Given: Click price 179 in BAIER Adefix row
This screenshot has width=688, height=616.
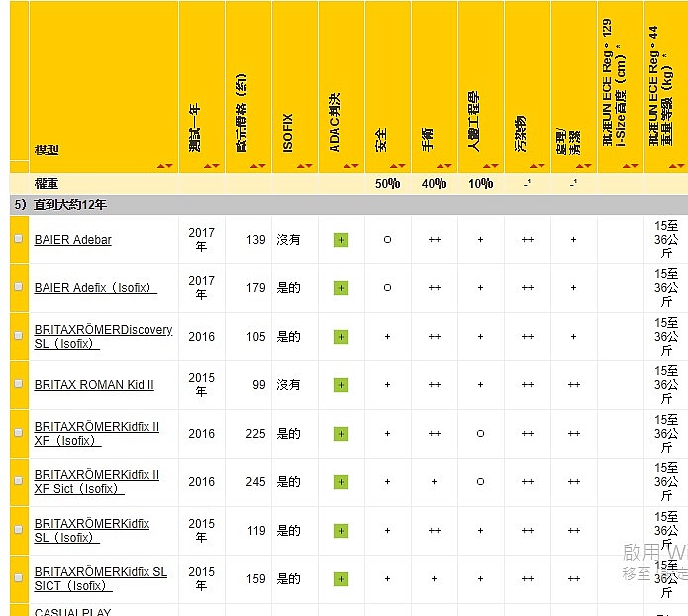Looking at the screenshot, I should [255, 288].
